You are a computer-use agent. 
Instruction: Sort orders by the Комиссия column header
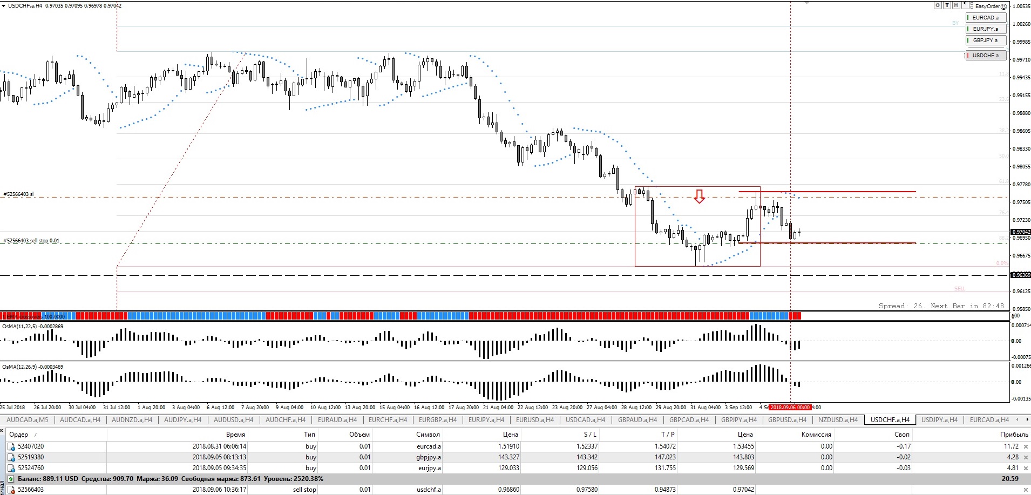795,435
